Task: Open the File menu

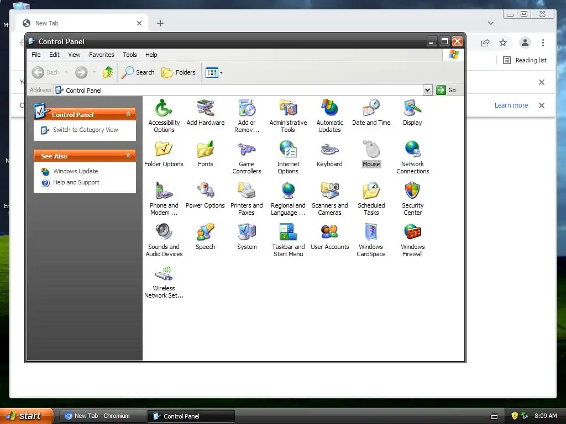Action: click(x=36, y=55)
